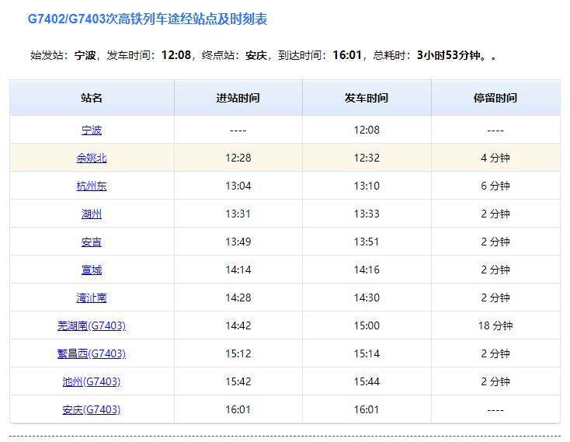Select the 发车时间 column header
Screen dimensions: 570x442
[367, 98]
